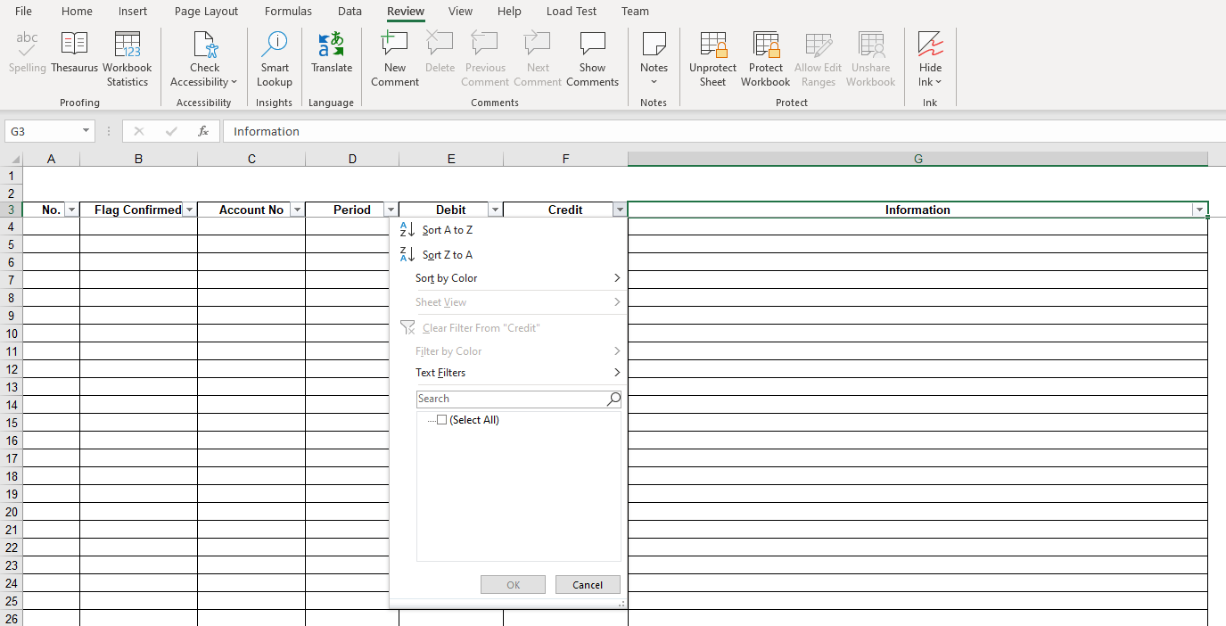The image size is (1226, 626).
Task: Open the File tab
Action: [x=23, y=12]
